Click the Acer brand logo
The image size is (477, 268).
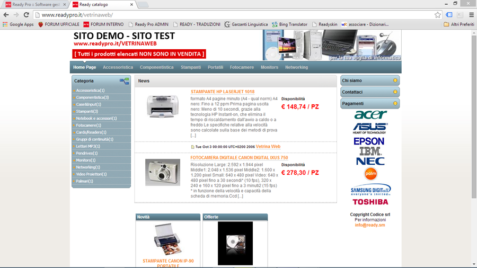click(x=370, y=114)
